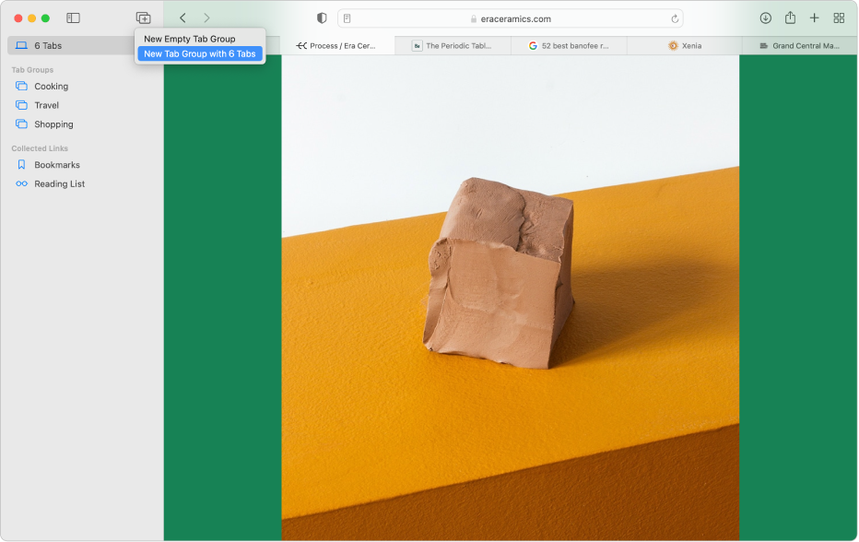Open the Cooking tab group
This screenshot has width=859, height=542.
click(51, 87)
